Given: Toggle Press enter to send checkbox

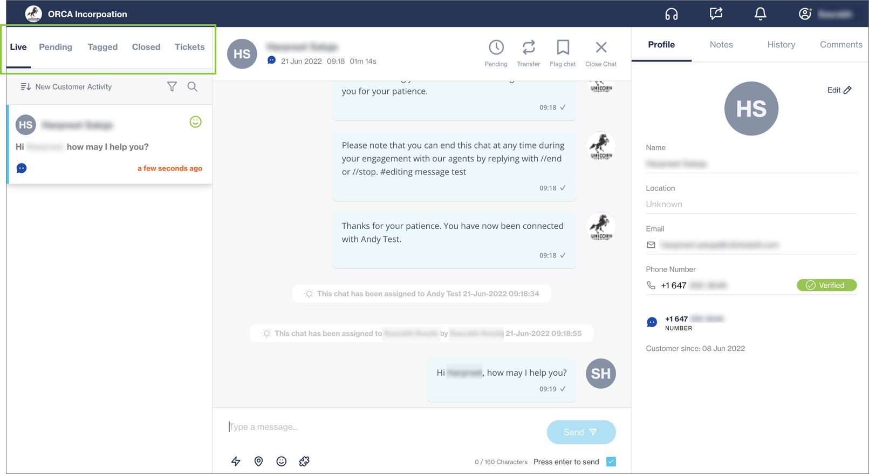Looking at the screenshot, I should 611,462.
